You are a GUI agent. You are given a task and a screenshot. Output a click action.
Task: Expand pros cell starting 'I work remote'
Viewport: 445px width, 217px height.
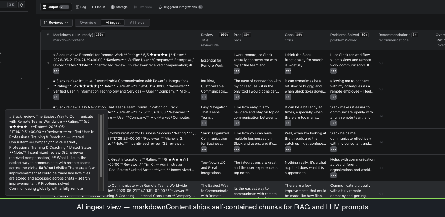(237, 71)
